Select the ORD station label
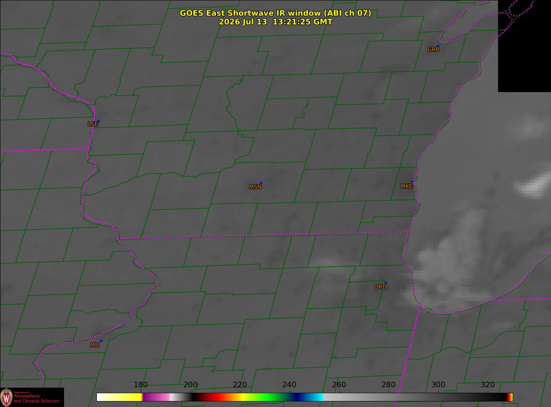551x407 pixels. point(380,287)
